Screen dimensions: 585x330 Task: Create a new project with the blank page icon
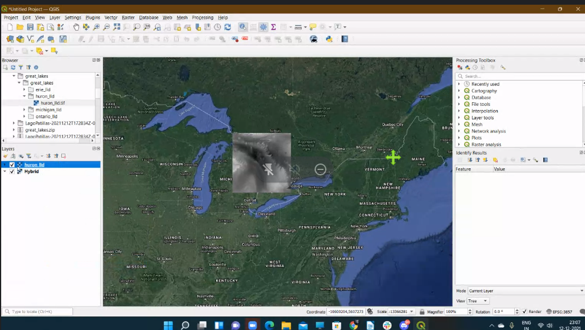click(x=9, y=27)
